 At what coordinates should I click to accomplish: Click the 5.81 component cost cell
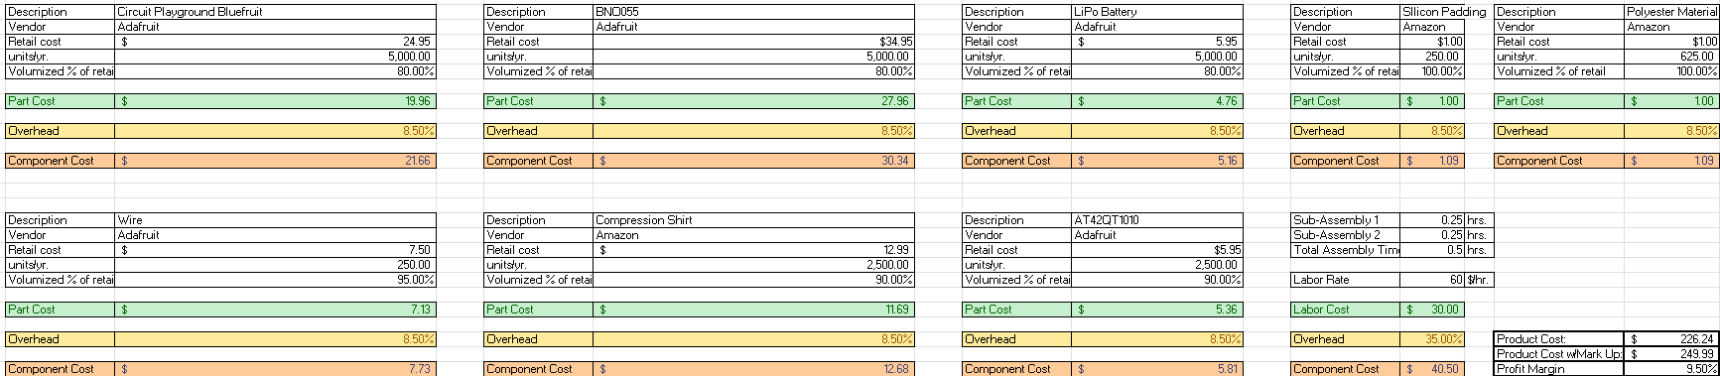coord(1157,369)
